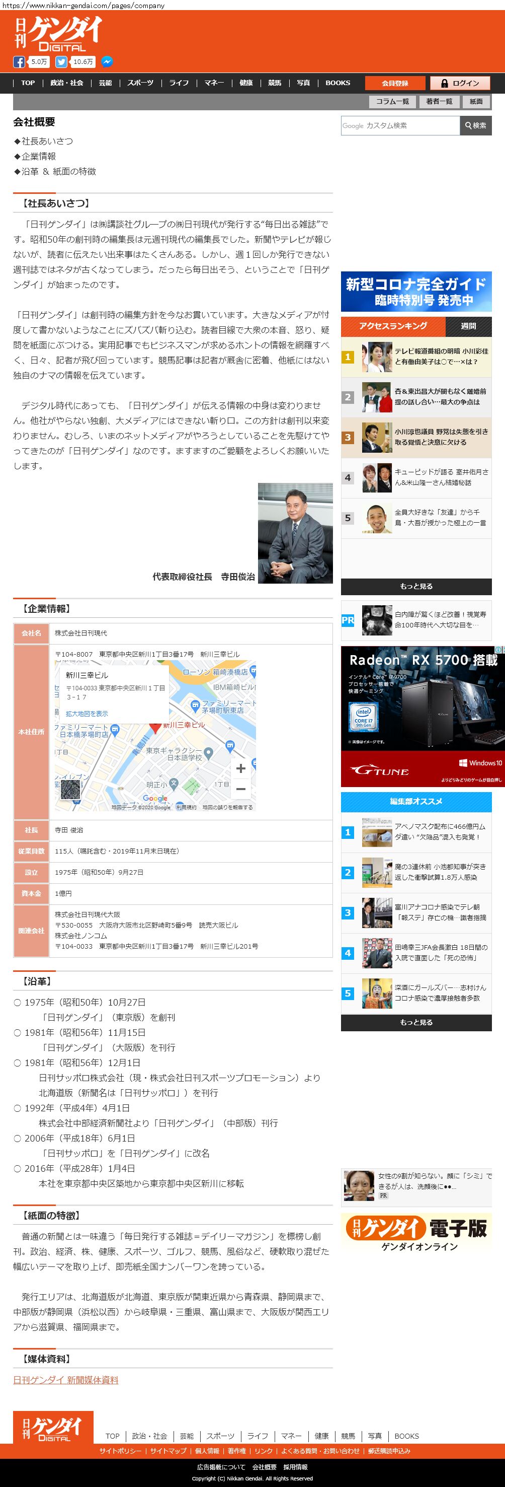Open 編集部オススメ article about 田嶋幸三JFA会長
This screenshot has height=1487, width=505.
416,954
